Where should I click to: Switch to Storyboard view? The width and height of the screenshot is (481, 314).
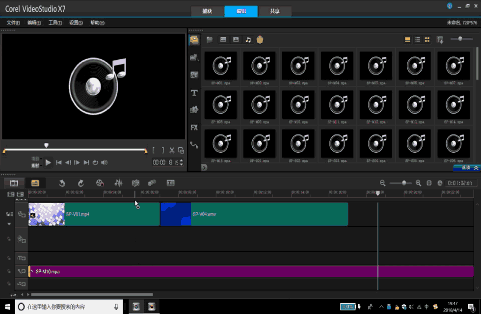point(14,183)
